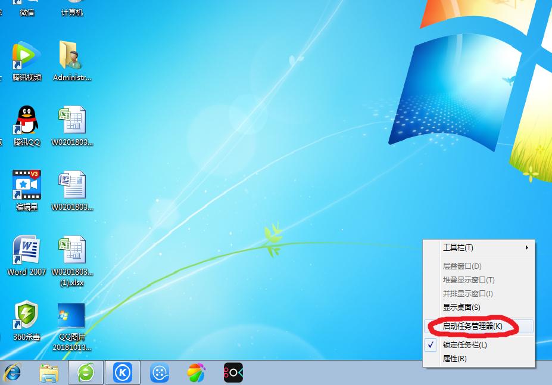Image resolution: width=552 pixels, height=385 pixels.
Task: Toggle the 锁定任务栏(L) checked menu item
Action: pos(464,345)
